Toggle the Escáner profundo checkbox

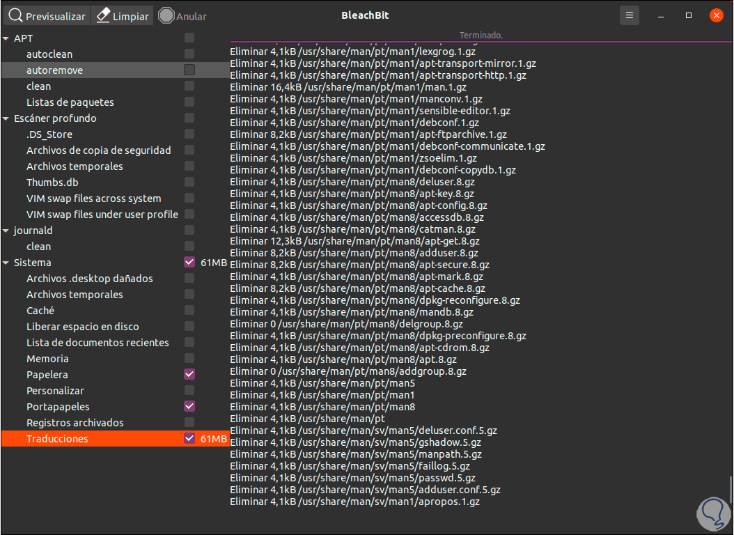189,118
